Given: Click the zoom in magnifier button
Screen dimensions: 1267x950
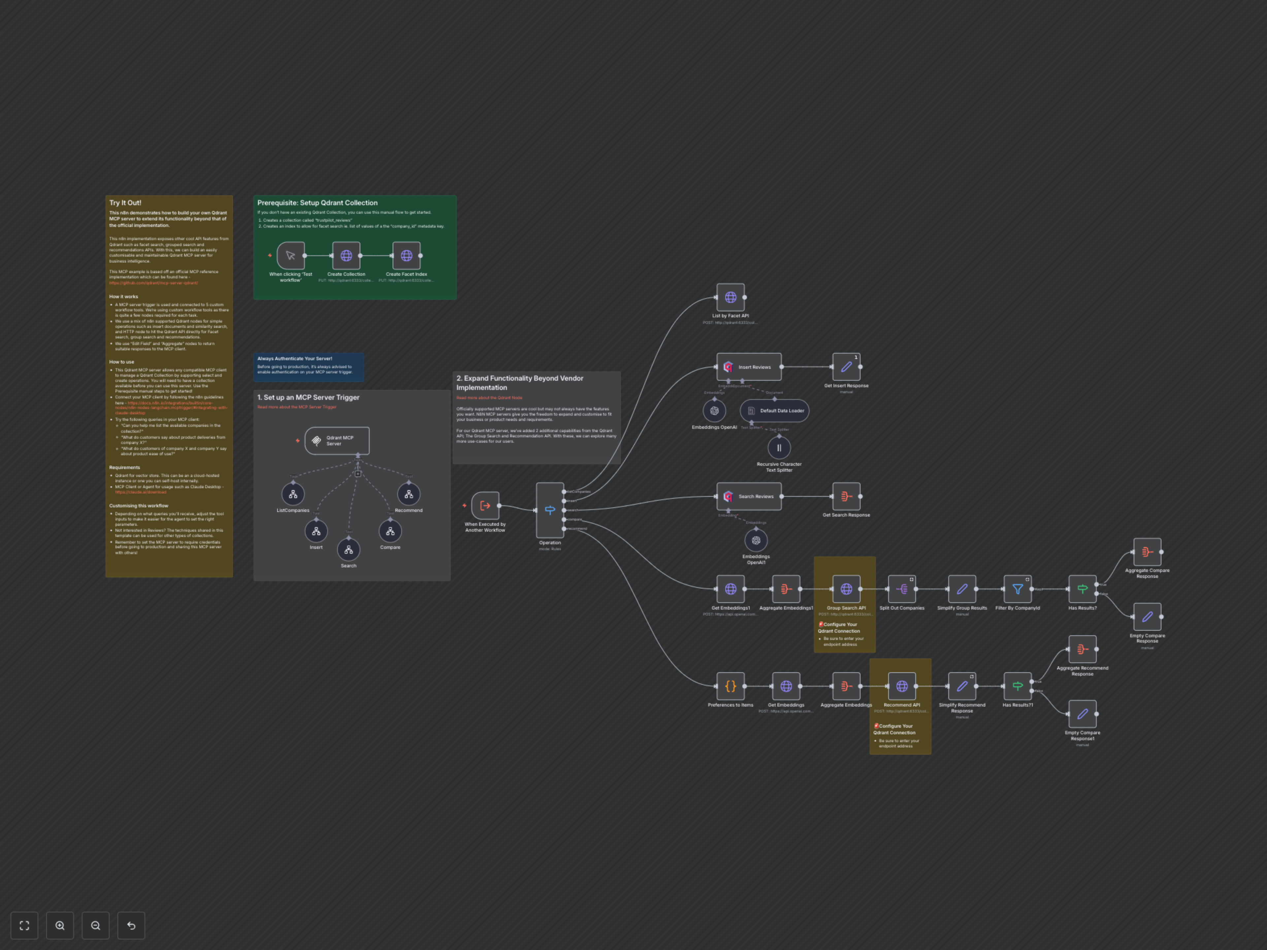Looking at the screenshot, I should (60, 925).
